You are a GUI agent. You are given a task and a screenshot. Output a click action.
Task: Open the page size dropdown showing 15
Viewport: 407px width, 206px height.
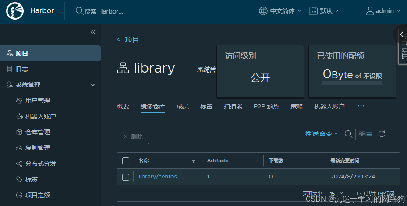coord(336,194)
